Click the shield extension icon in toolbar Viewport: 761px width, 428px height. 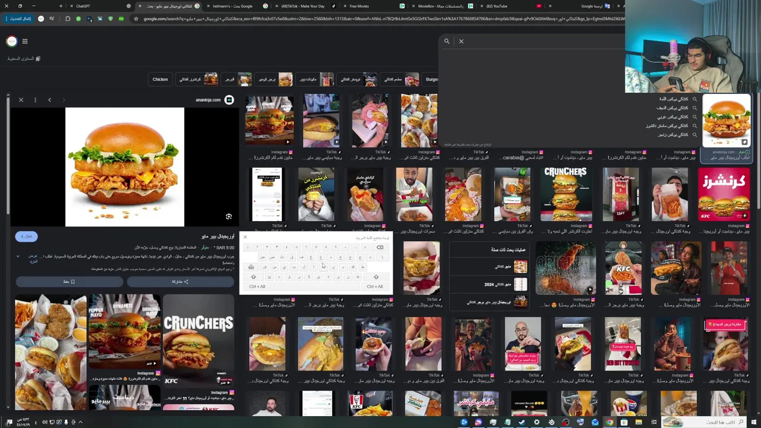pos(110,18)
